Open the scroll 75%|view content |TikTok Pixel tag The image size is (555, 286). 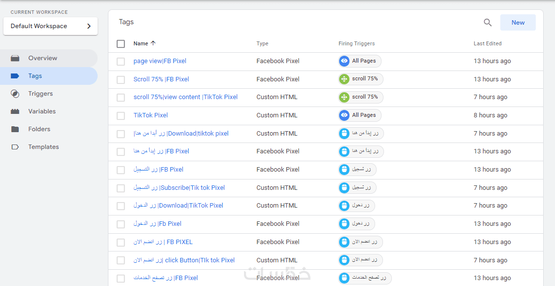[185, 97]
